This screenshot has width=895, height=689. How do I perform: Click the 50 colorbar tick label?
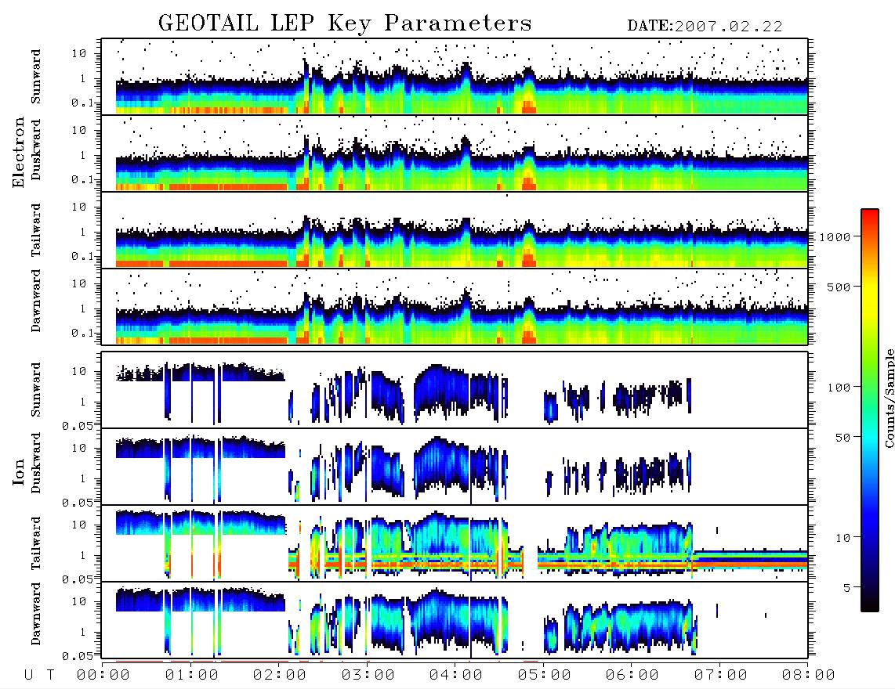[x=842, y=438]
